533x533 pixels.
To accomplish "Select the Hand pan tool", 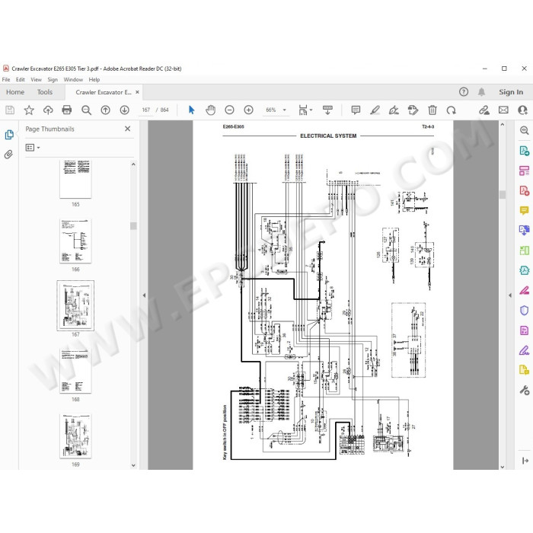I will pos(210,110).
